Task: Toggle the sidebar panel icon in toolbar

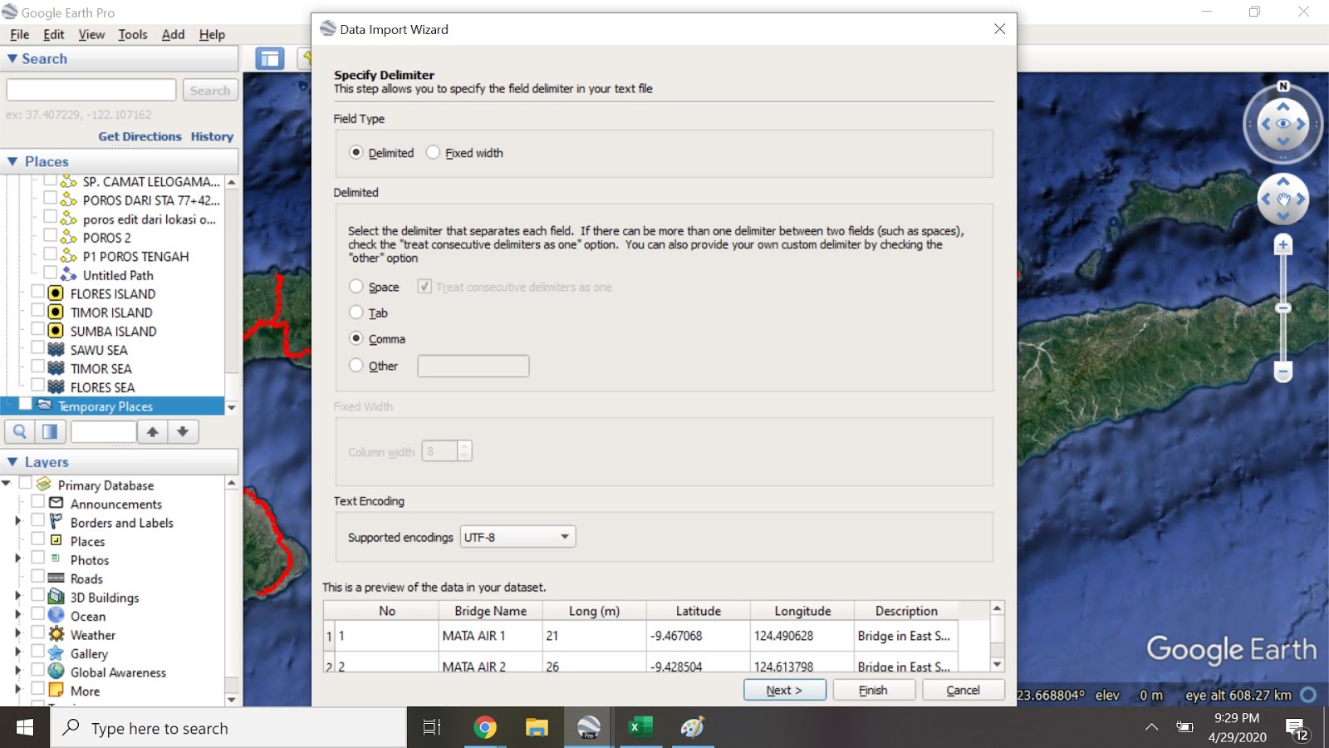Action: pyautogui.click(x=268, y=59)
